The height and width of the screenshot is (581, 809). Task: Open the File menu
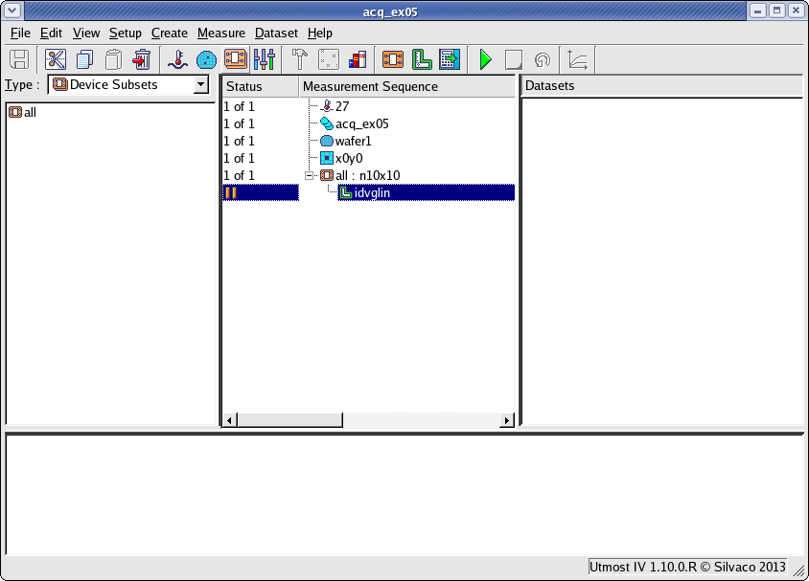pos(21,33)
